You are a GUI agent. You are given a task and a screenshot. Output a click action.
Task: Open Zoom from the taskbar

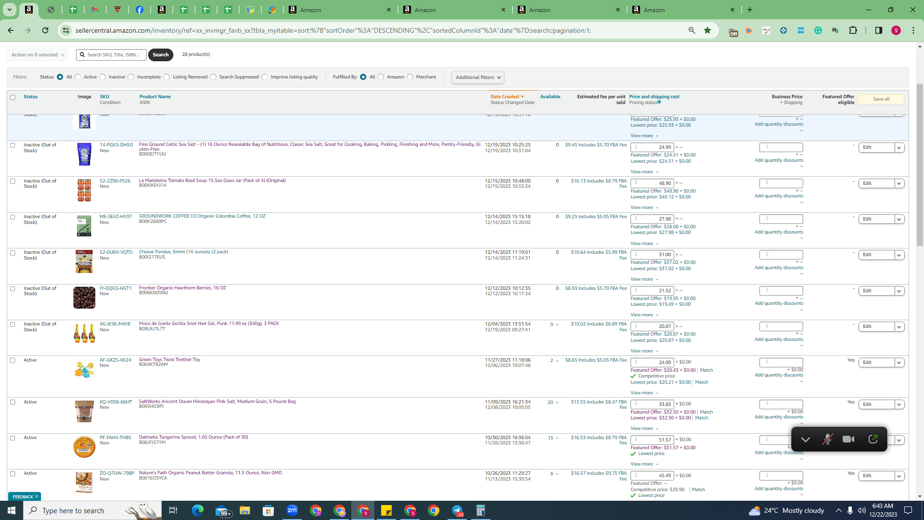[292, 510]
